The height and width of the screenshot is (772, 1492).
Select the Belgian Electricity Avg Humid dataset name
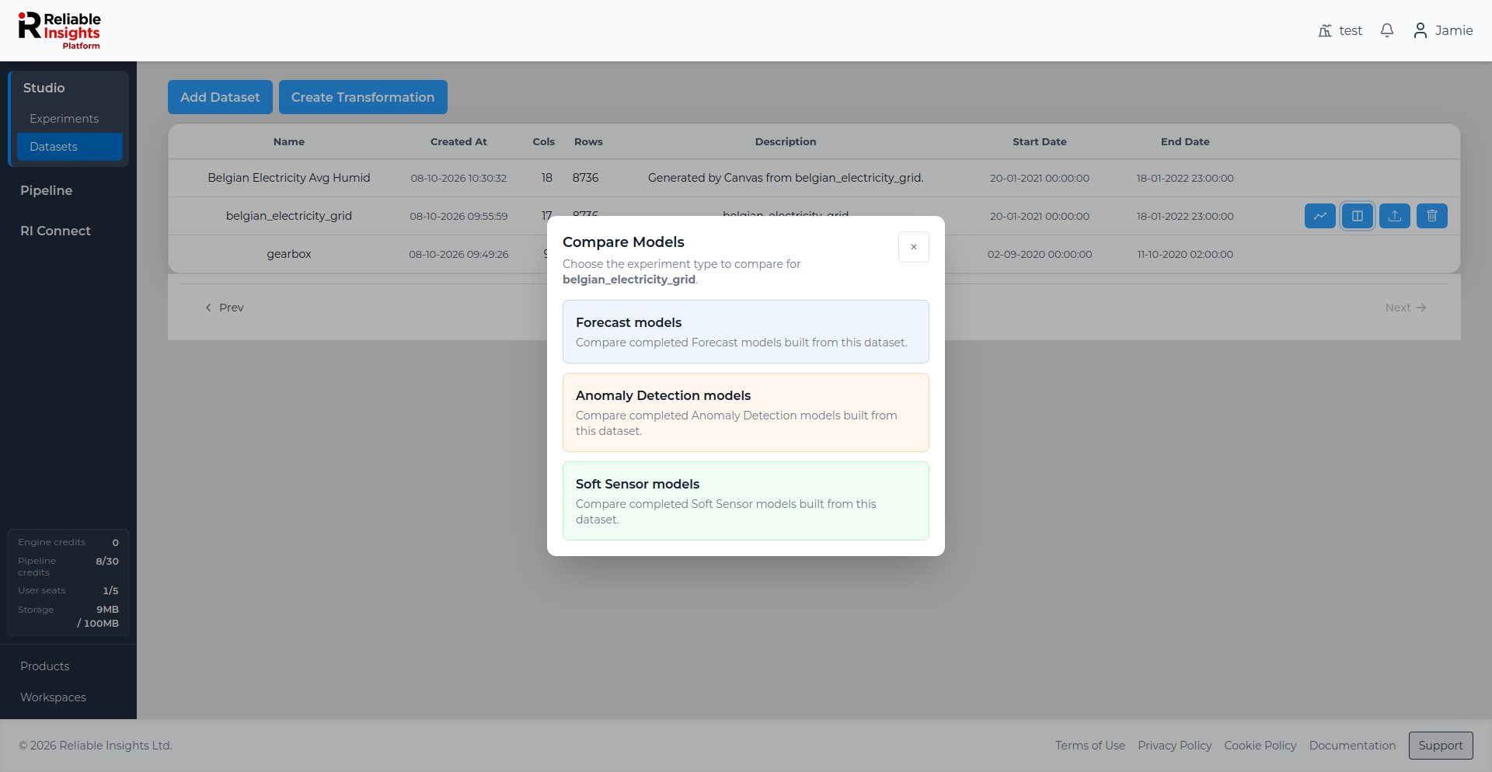coord(289,178)
